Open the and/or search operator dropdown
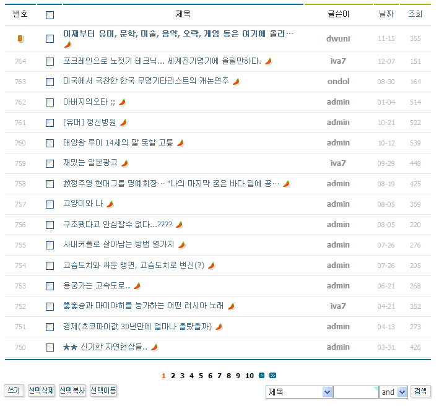This screenshot has width=439, height=406. click(393, 392)
